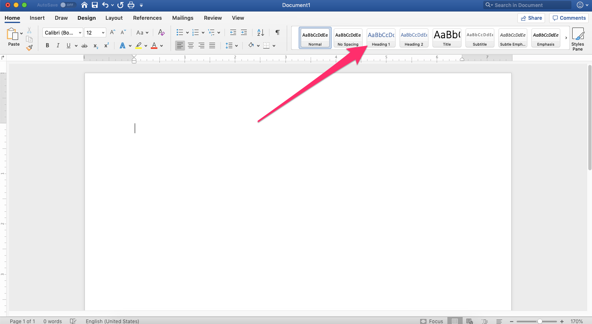Click the Cut scissors icon
The height and width of the screenshot is (324, 592).
point(29,30)
